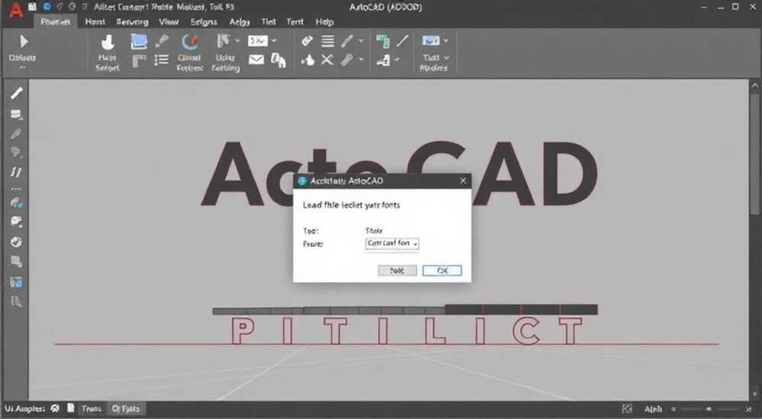Open the dropdown beside the stamp icon
This screenshot has height=419, width=762.
[x=397, y=59]
